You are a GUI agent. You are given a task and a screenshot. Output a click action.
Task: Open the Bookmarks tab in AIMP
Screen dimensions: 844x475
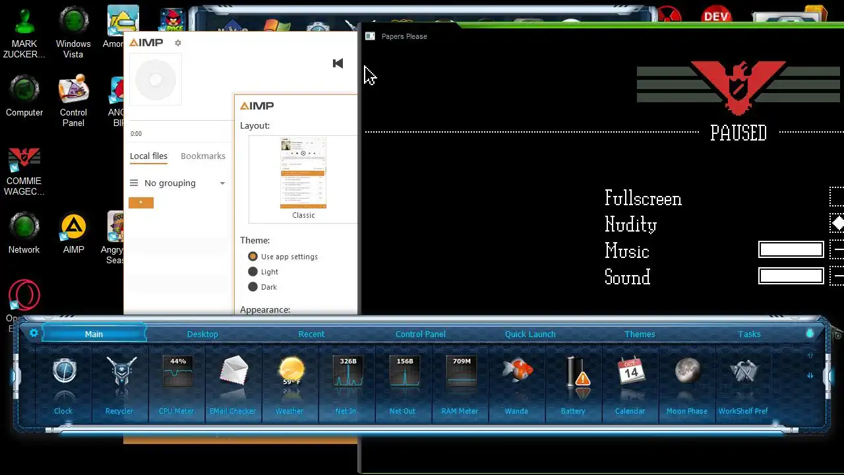(203, 156)
